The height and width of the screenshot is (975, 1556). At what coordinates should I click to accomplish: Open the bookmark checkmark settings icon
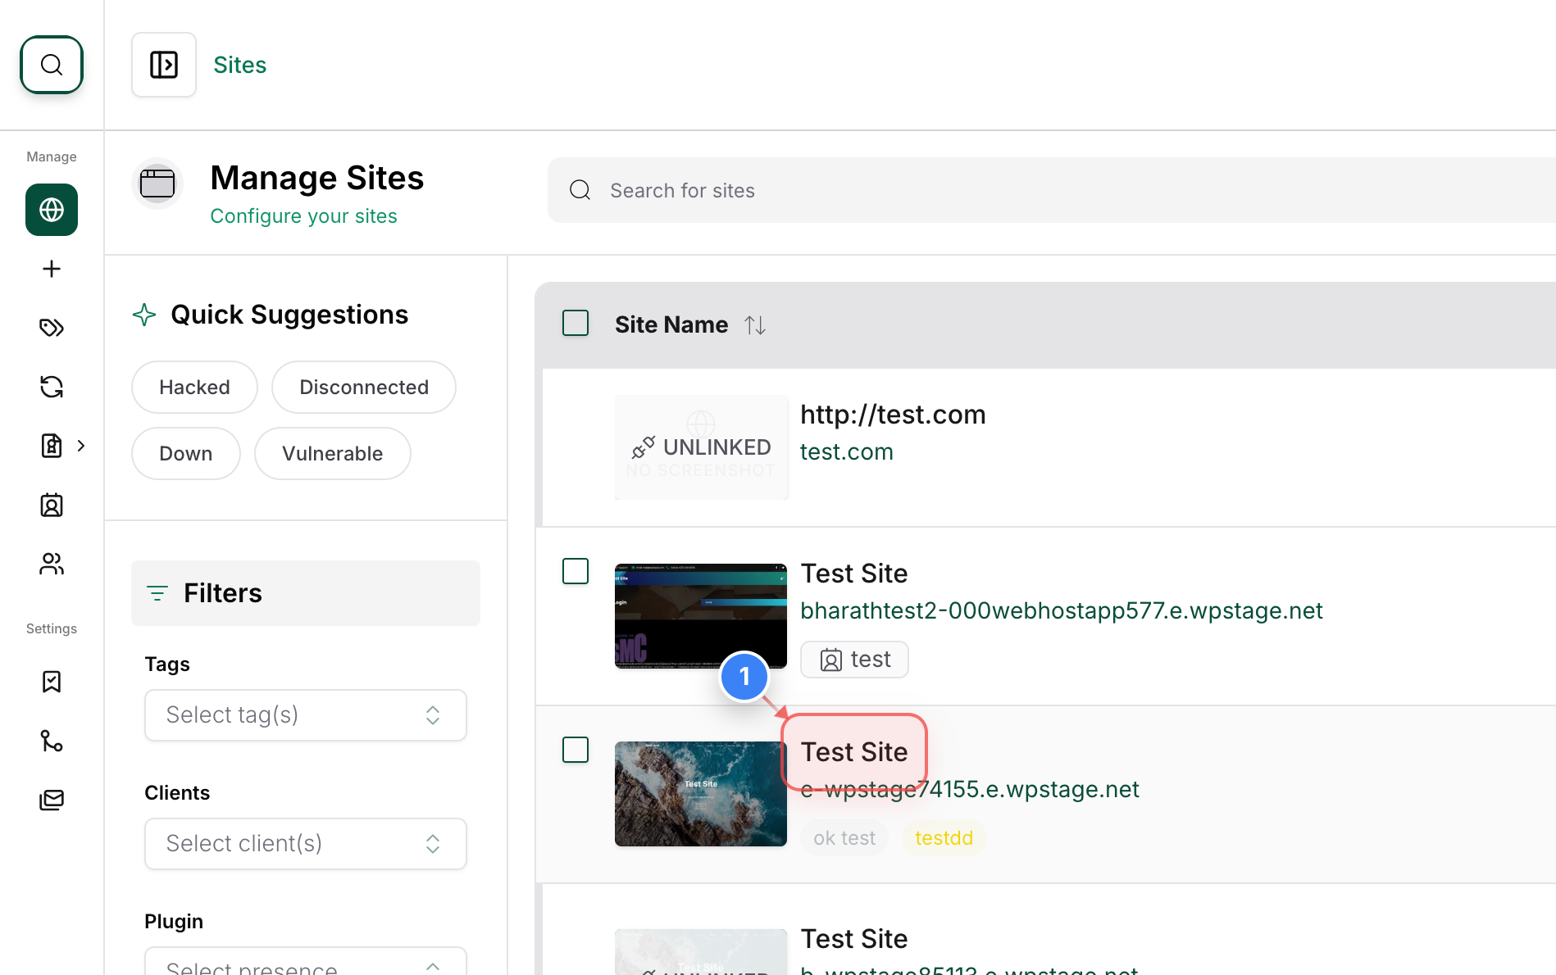(x=52, y=682)
